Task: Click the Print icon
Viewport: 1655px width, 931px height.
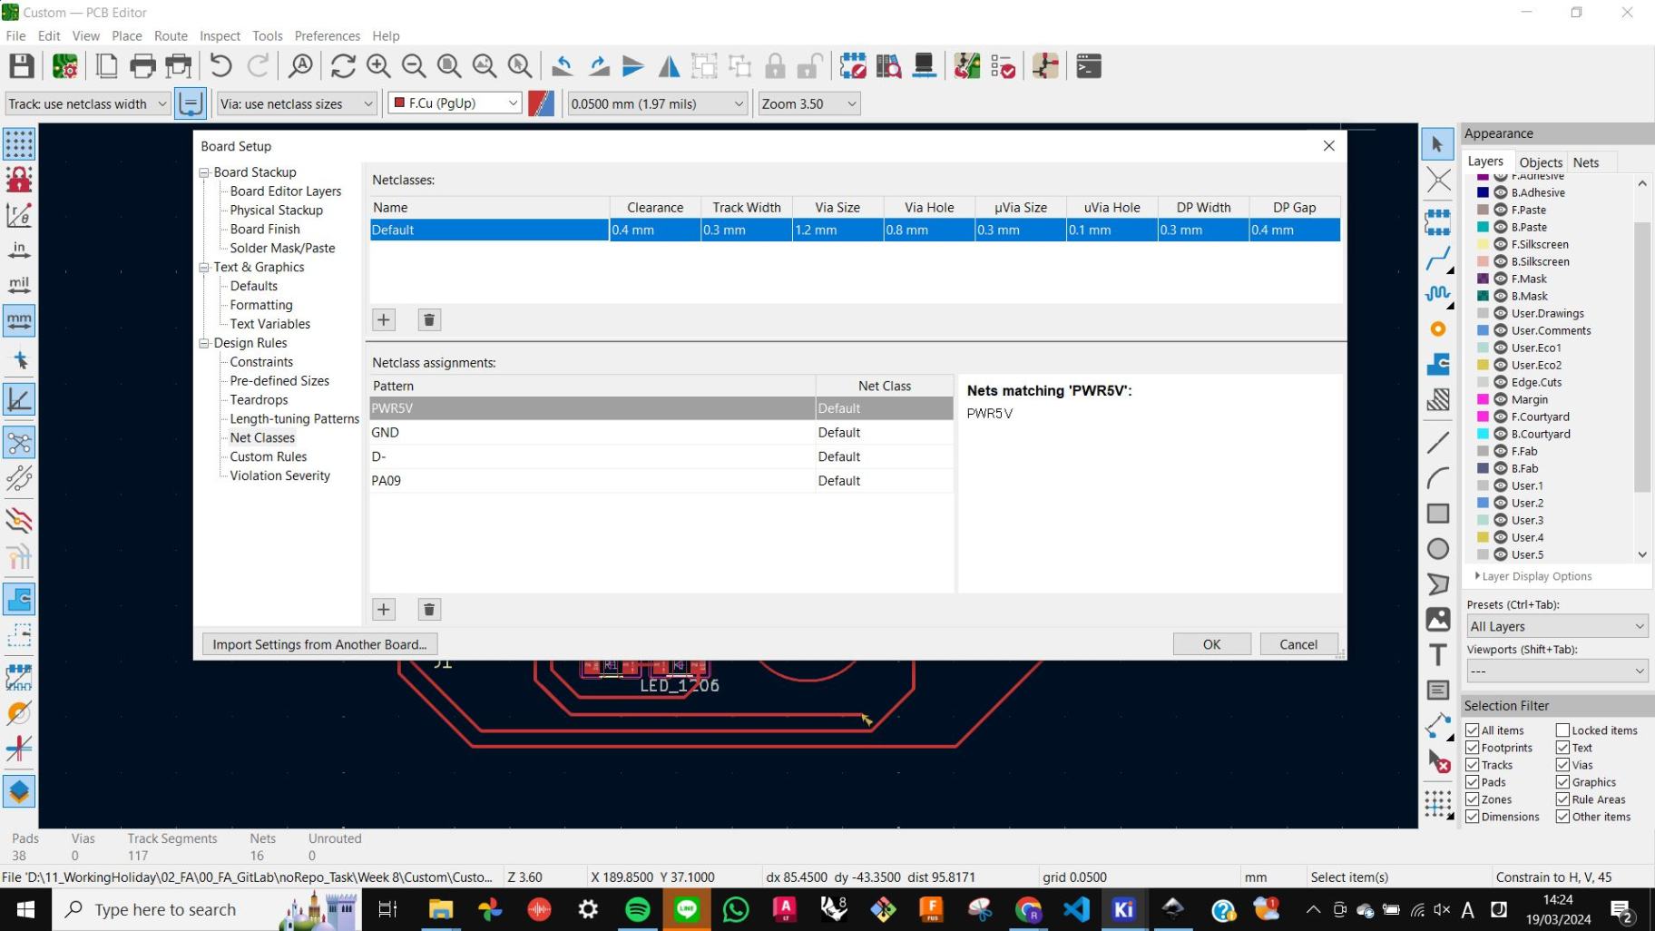Action: click(x=142, y=66)
